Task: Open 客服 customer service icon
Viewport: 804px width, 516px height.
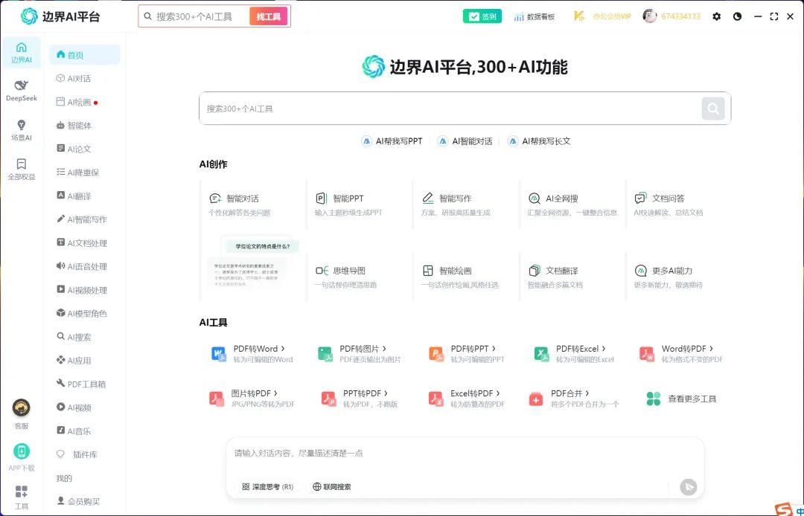Action: (21, 408)
